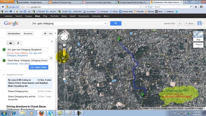This screenshot has height=116, width=206.
Task: Switch to spellsatellite Google Search tab
Action: click(32, 2)
